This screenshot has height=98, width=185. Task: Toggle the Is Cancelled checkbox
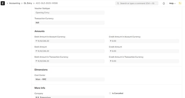pyautogui.click(x=110, y=93)
